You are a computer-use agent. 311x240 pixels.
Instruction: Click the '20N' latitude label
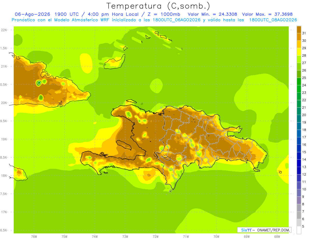(4, 103)
